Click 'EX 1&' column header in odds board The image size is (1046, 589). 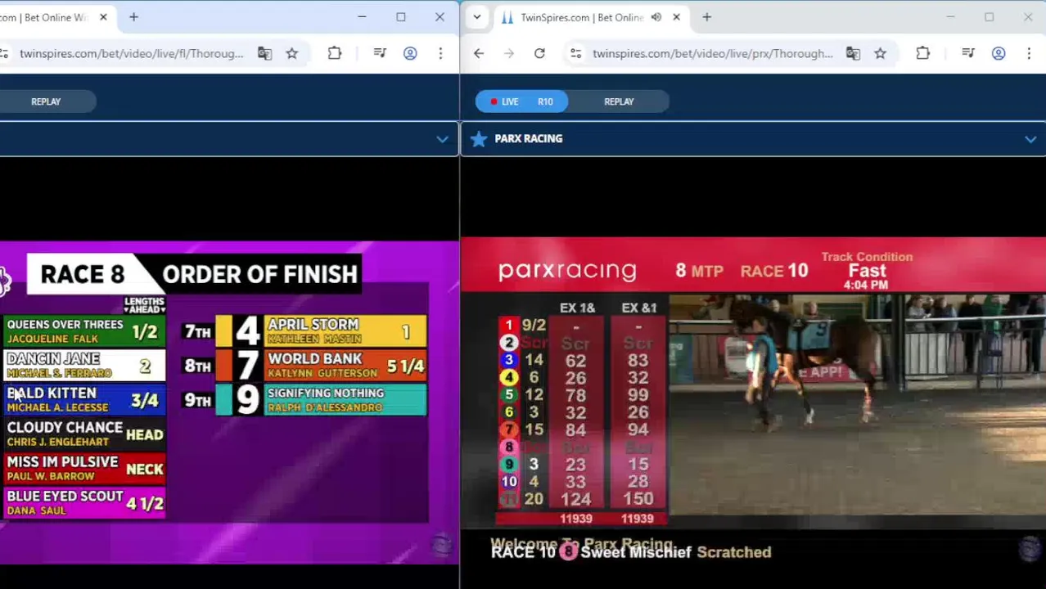[577, 308]
